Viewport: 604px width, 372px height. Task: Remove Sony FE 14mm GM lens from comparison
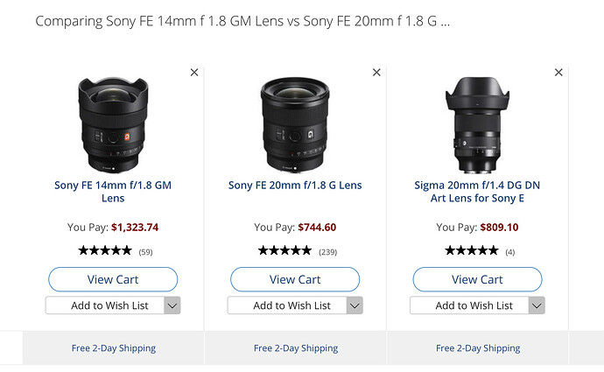coord(194,72)
